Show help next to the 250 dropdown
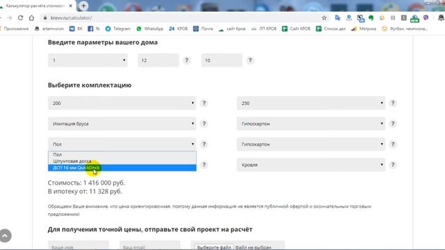This screenshot has width=445, height=250. click(393, 103)
